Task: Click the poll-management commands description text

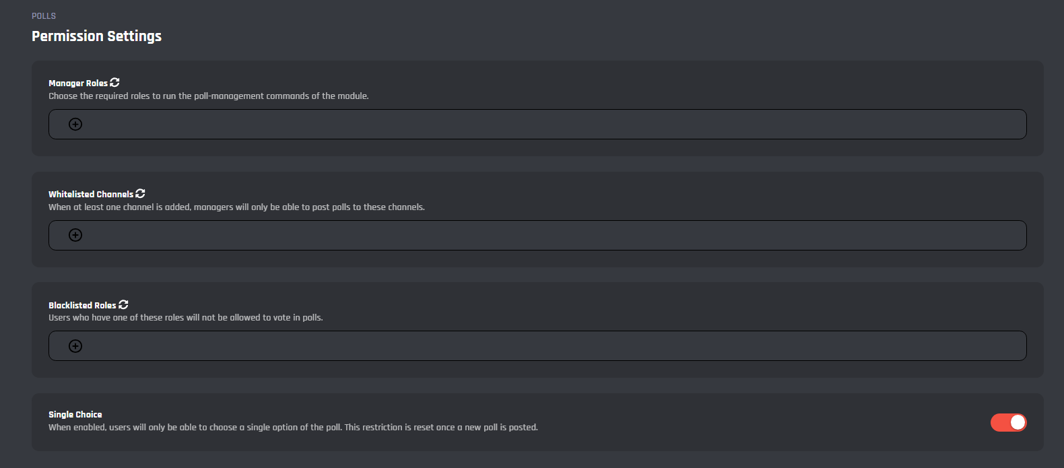Action: 209,96
